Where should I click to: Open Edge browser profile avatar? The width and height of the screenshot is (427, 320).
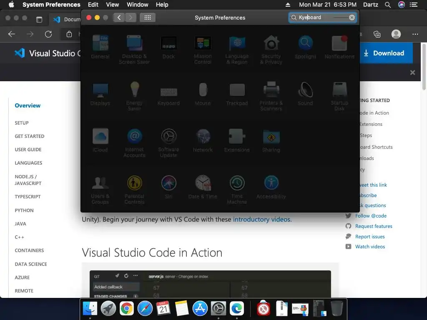pyautogui.click(x=396, y=34)
